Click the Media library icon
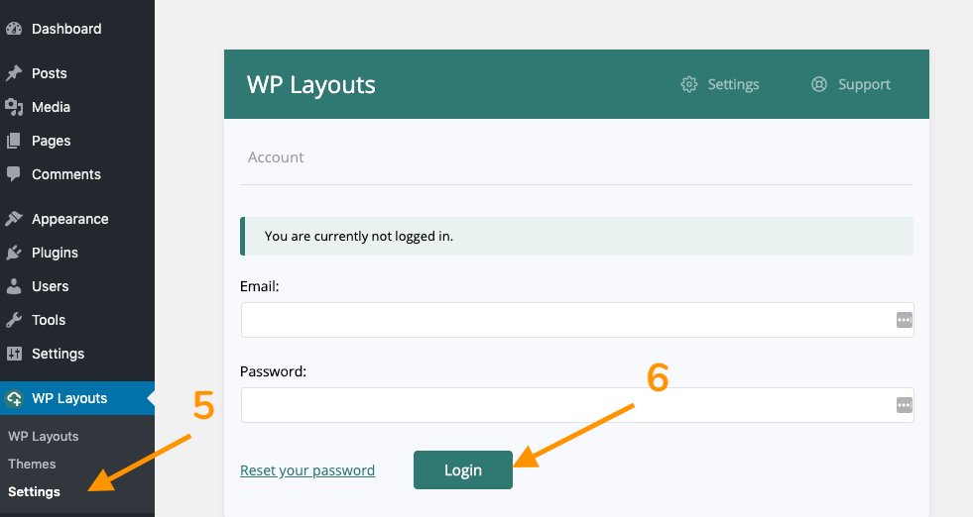 [14, 107]
